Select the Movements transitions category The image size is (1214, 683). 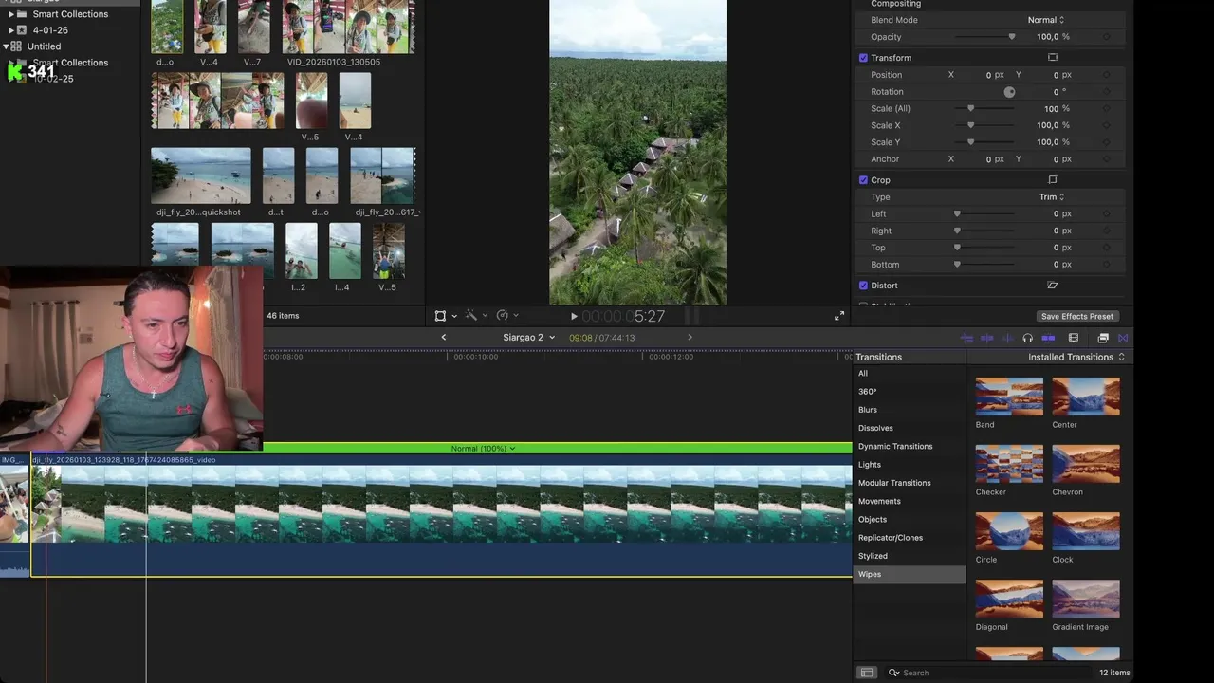[x=909, y=501]
